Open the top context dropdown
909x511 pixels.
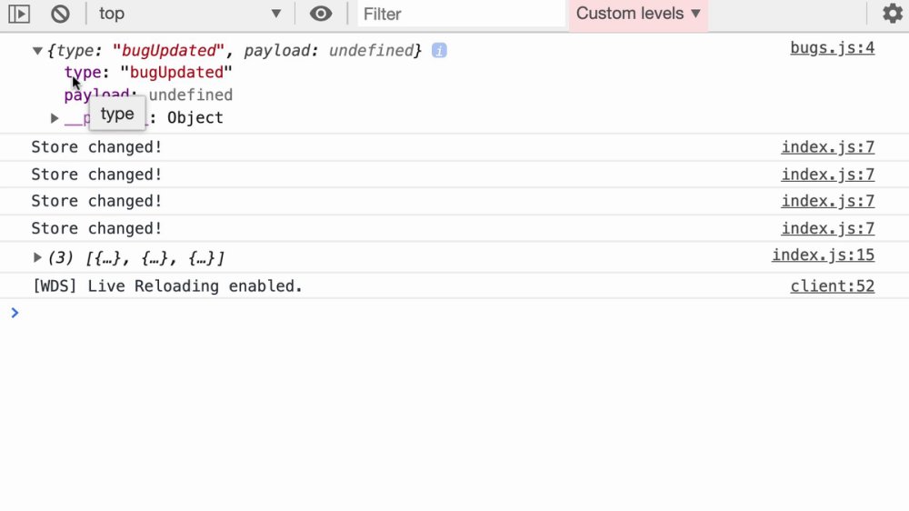tap(190, 14)
